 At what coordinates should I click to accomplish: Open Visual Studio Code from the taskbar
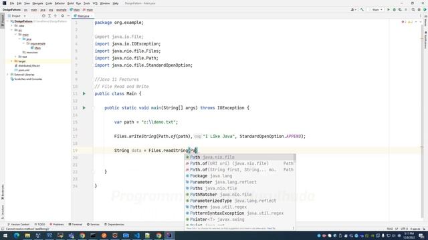136,235
